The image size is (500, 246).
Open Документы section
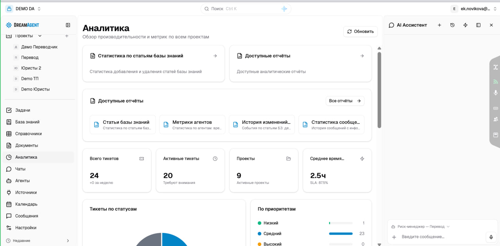[x=38, y=145]
